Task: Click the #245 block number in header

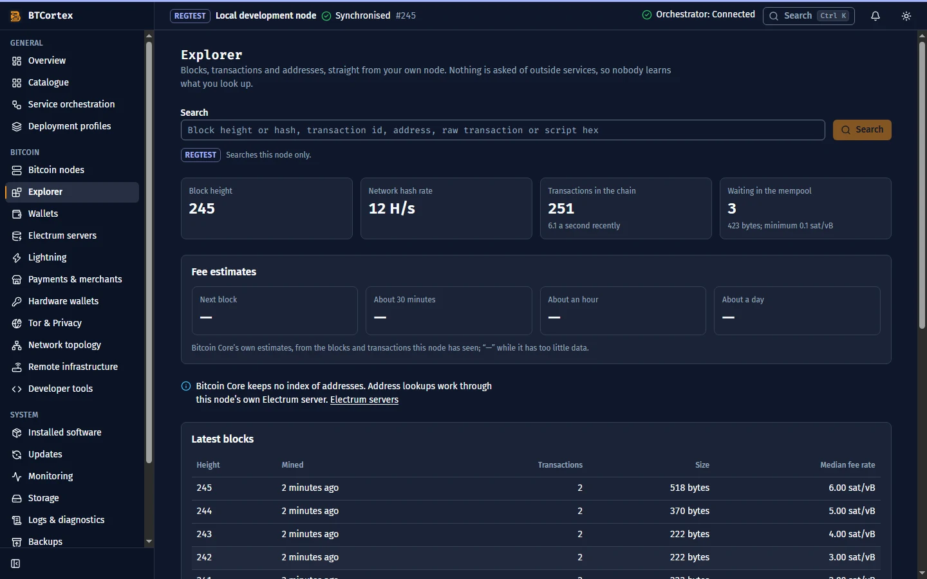Action: click(406, 15)
